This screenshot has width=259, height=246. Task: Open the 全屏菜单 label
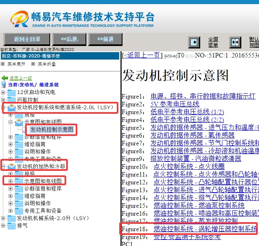pos(213,42)
